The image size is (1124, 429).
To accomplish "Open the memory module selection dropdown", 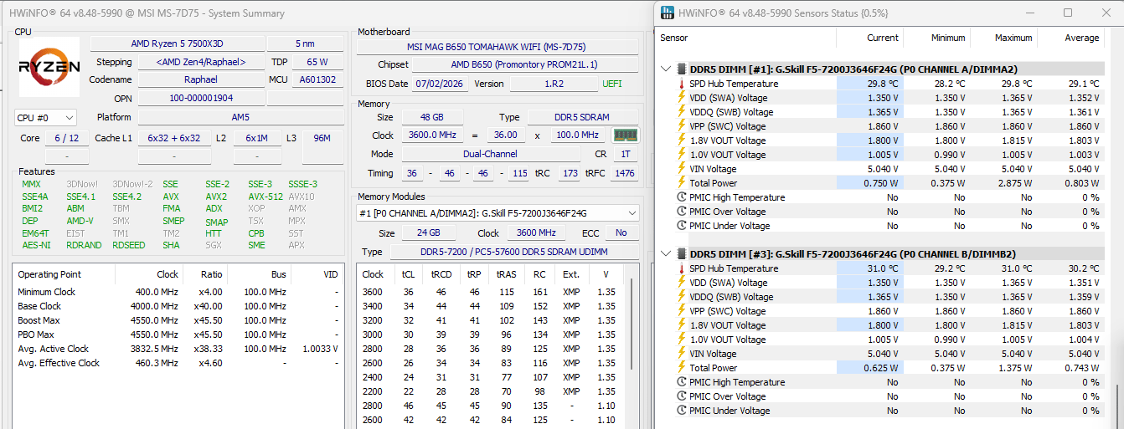I will coord(498,213).
